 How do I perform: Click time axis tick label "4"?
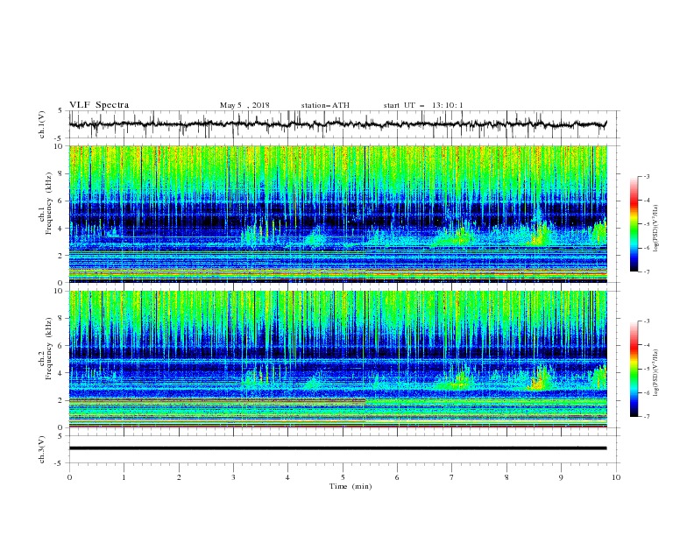287,477
